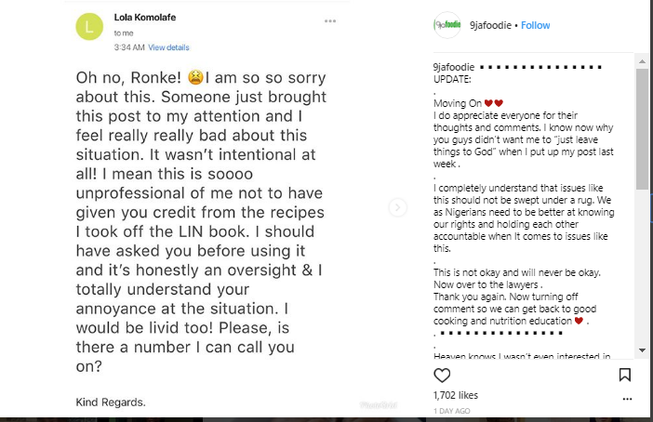View who liked via 1,702 likes
This screenshot has height=422, width=653.
(455, 395)
